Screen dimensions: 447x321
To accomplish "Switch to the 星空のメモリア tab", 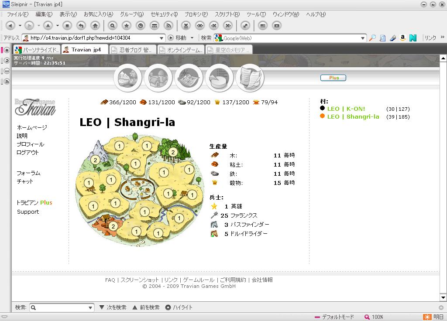I will pyautogui.click(x=229, y=50).
